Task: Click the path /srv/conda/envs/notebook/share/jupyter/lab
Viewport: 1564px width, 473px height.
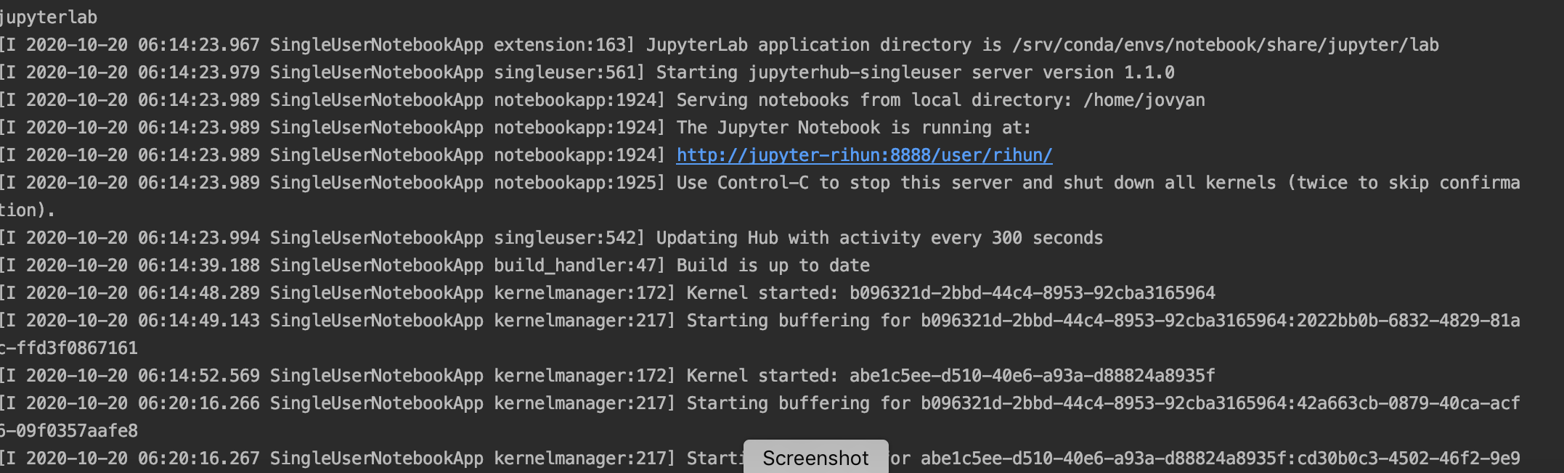Action: [1226, 45]
